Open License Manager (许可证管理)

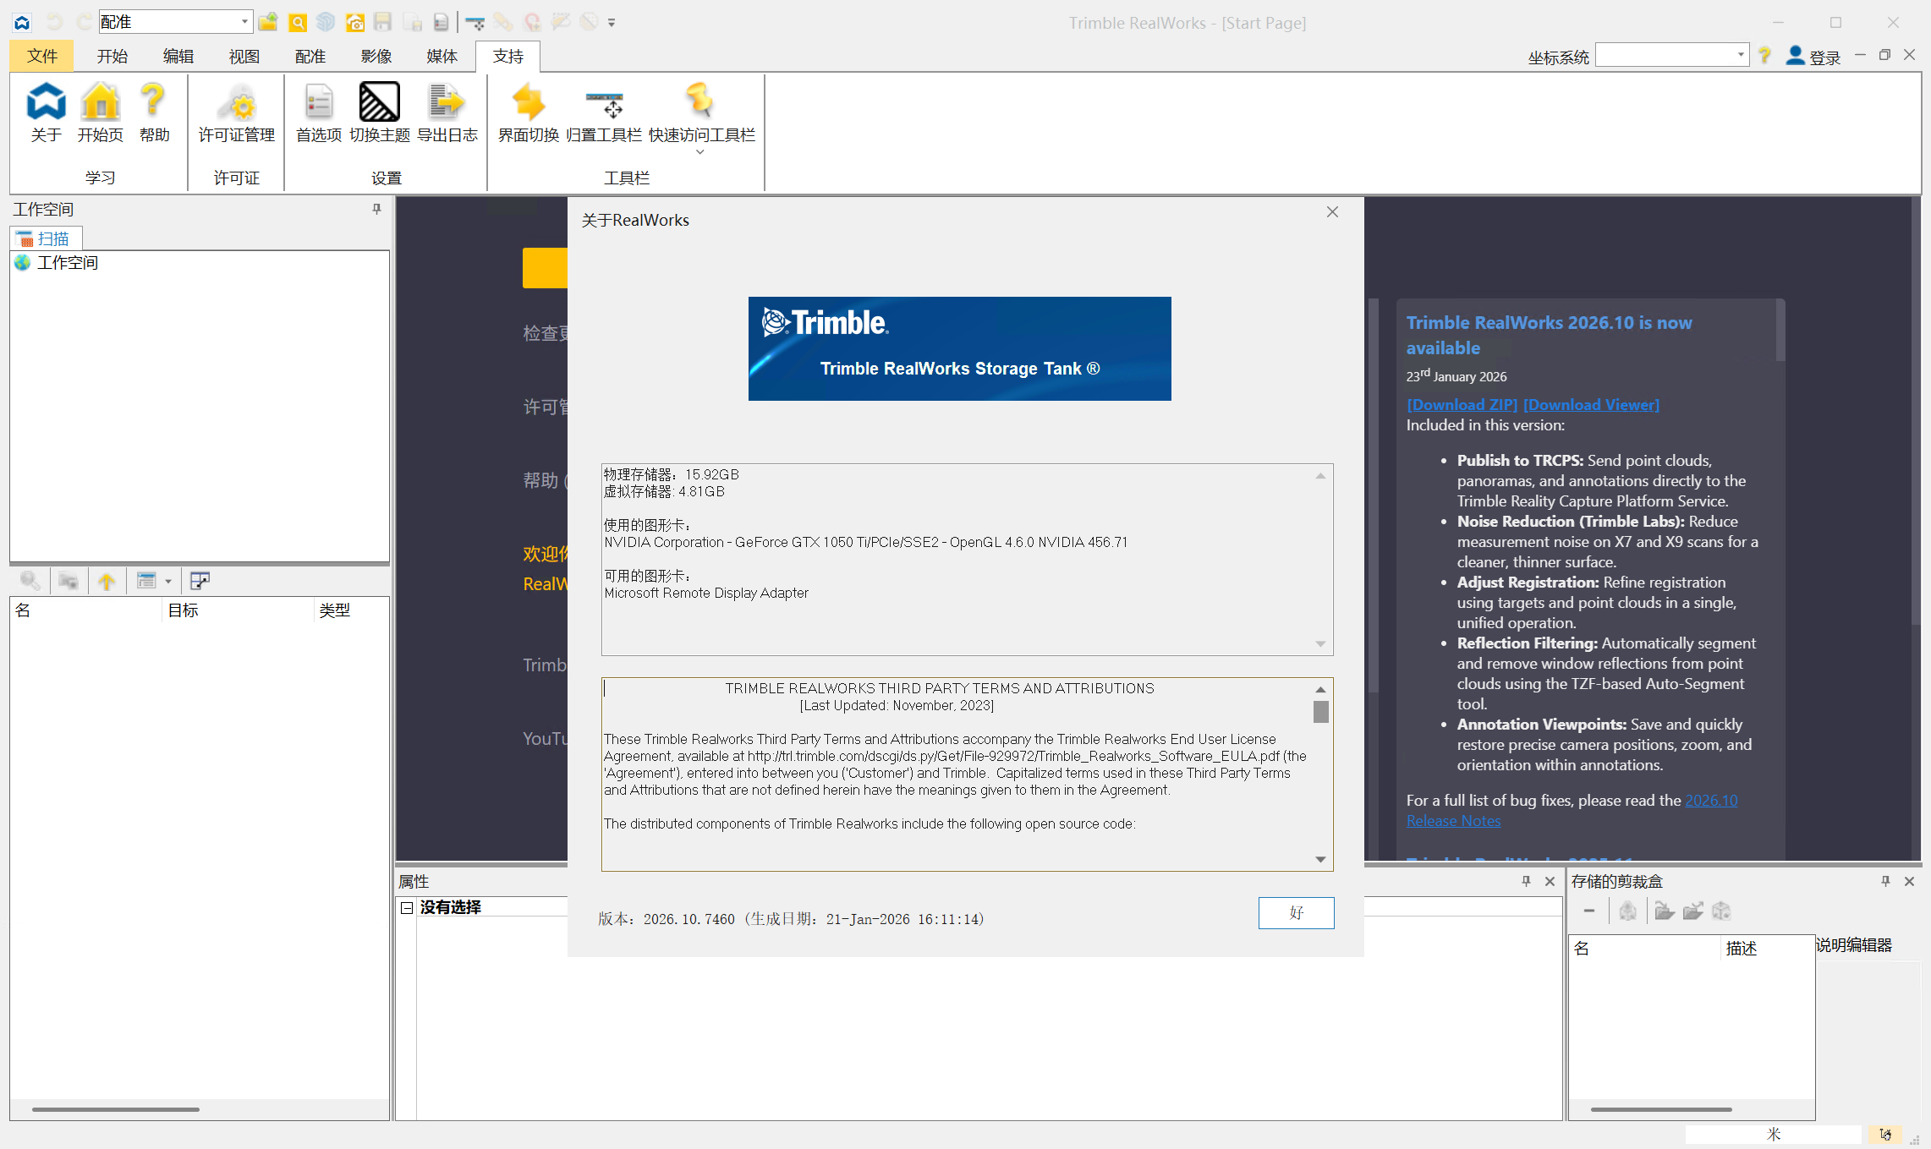(x=237, y=112)
